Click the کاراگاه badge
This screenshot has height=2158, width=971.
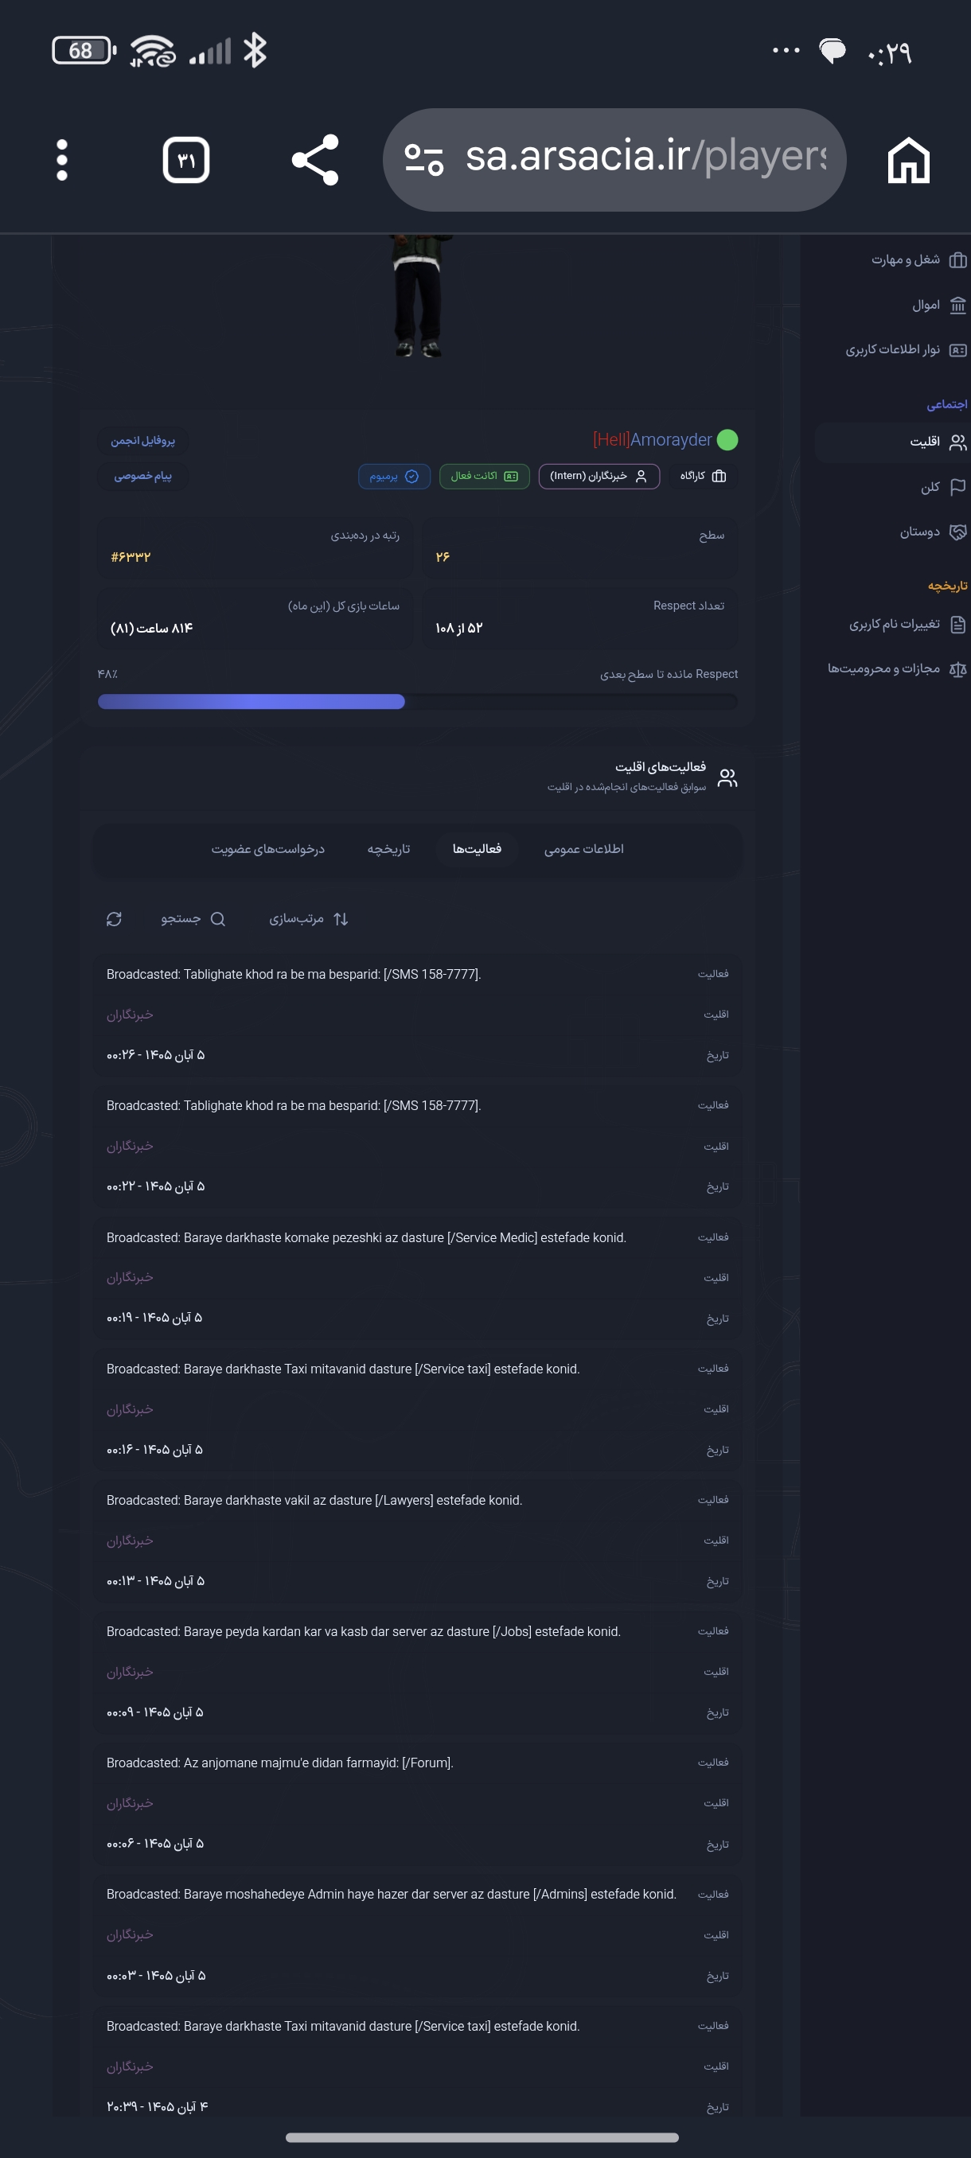tap(703, 476)
